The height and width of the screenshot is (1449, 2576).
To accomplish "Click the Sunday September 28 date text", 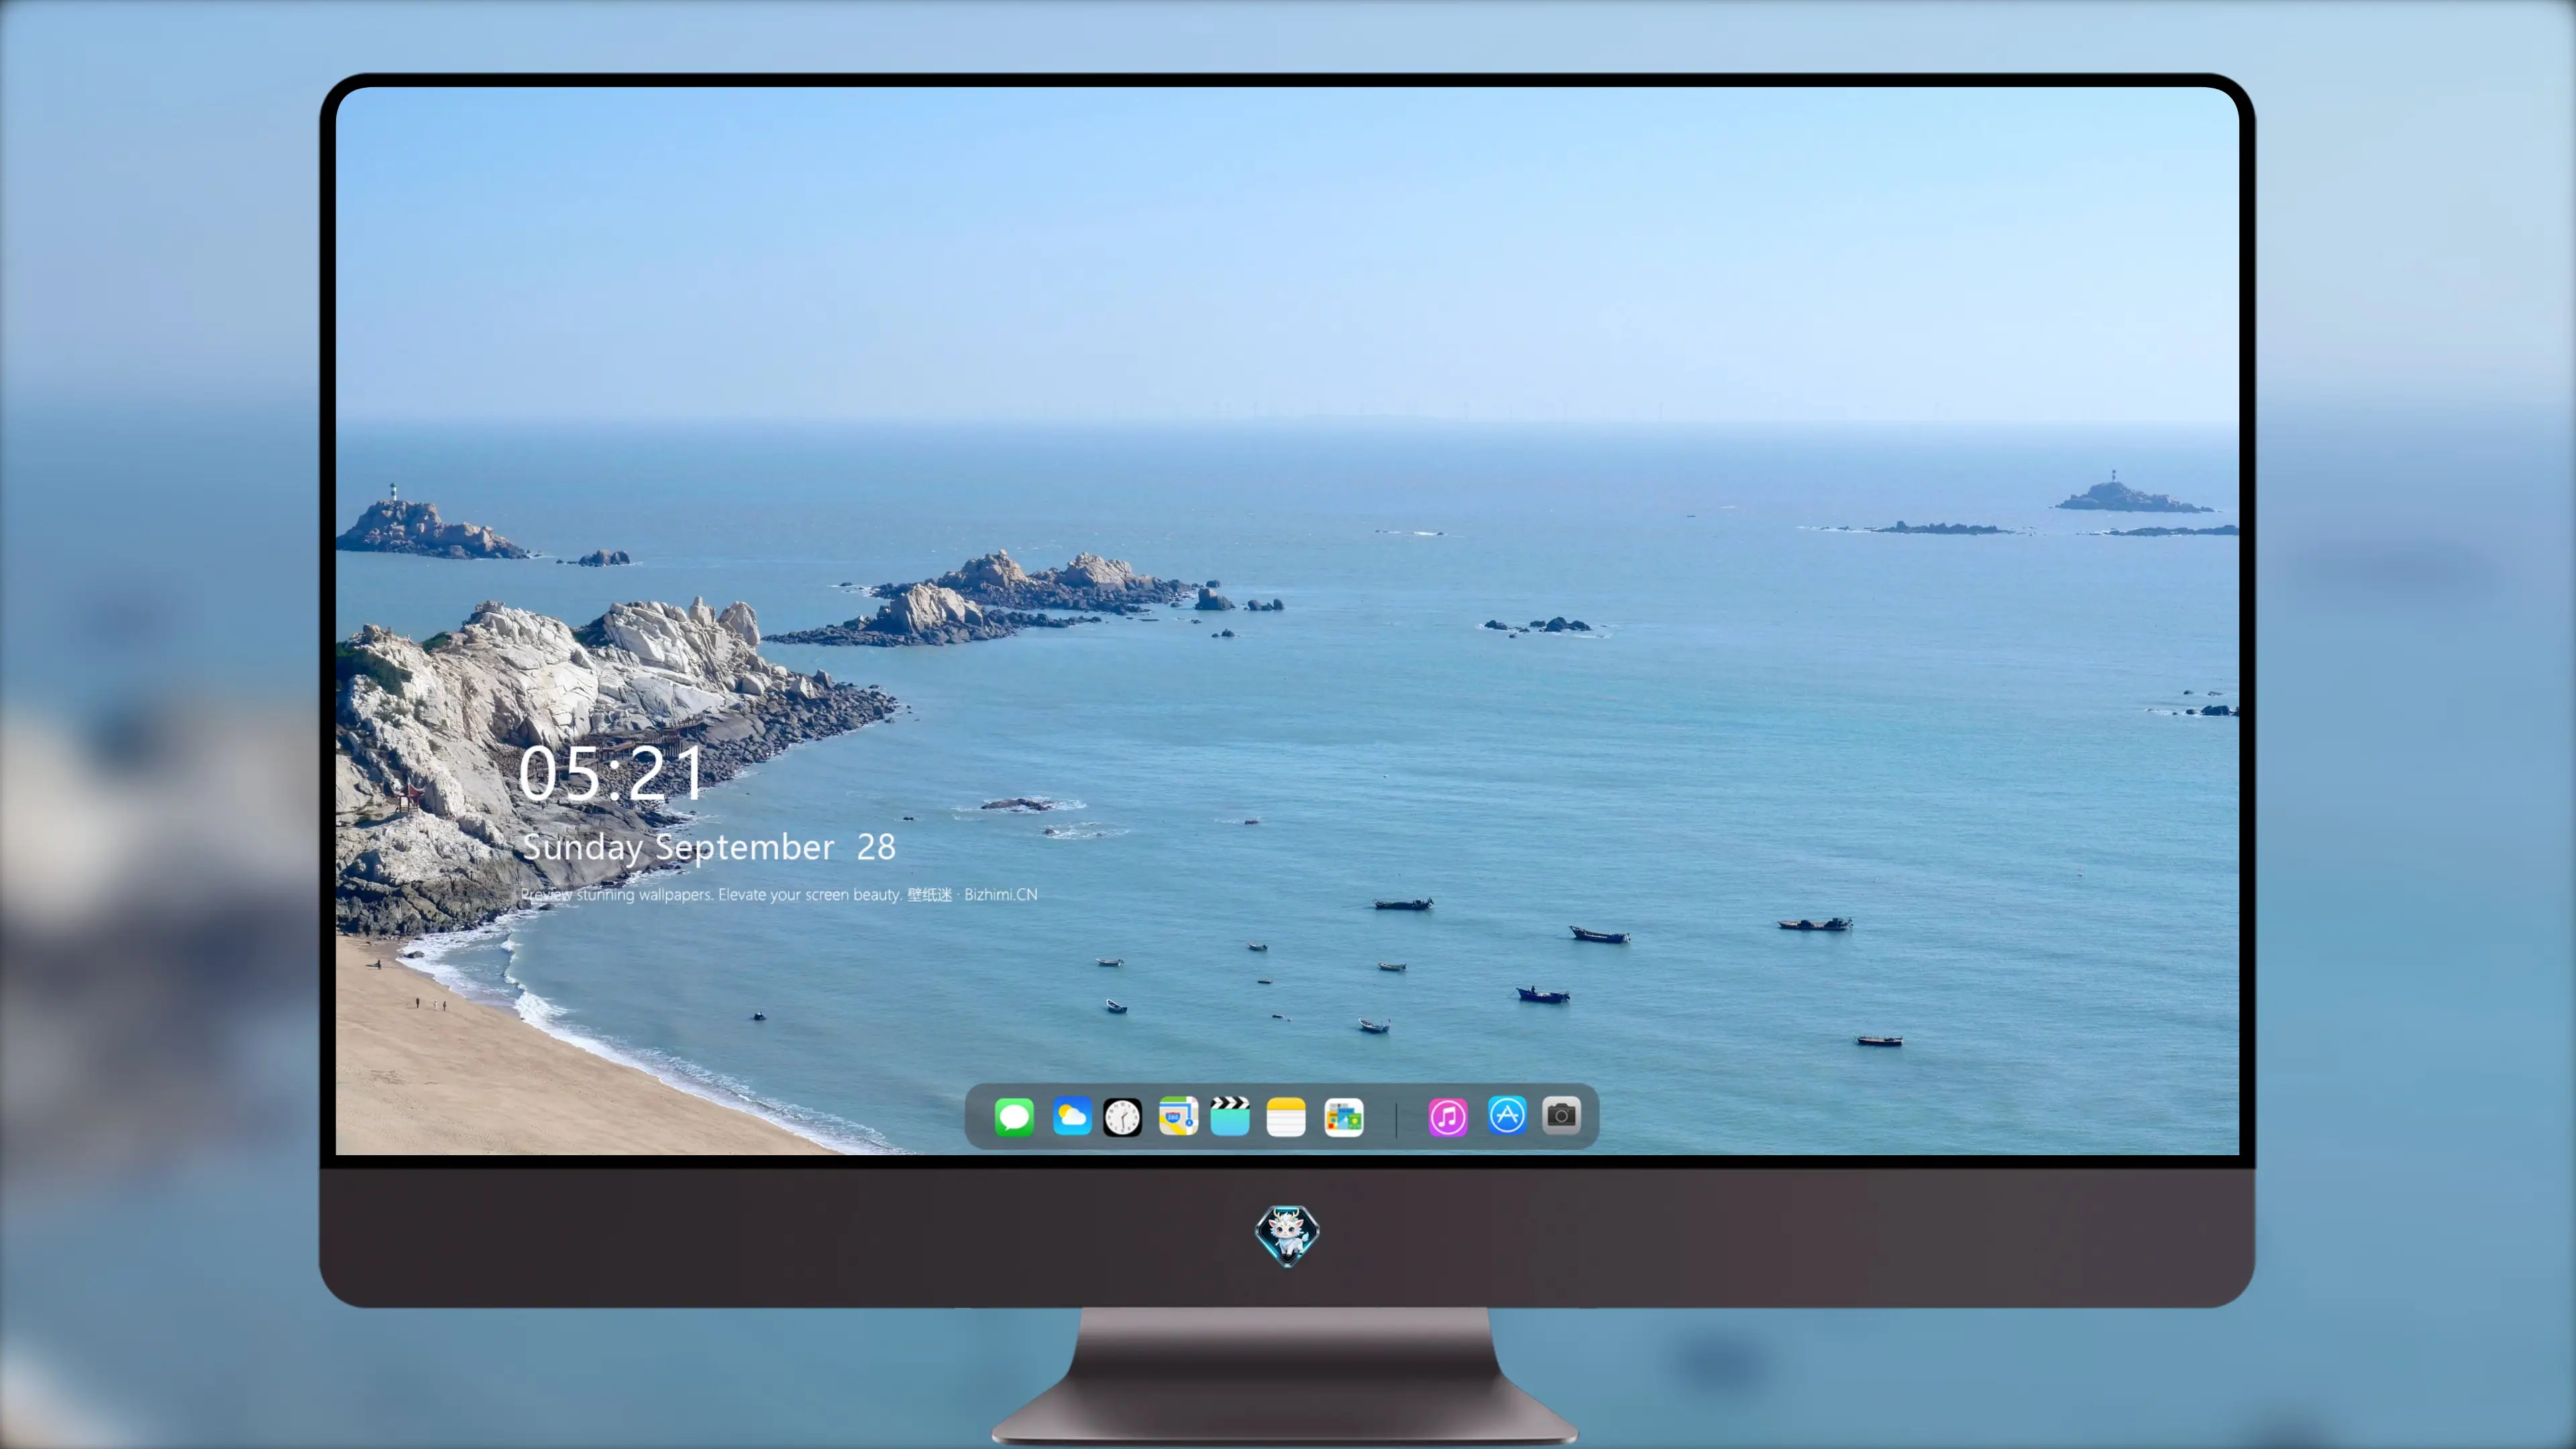I will coord(709,847).
